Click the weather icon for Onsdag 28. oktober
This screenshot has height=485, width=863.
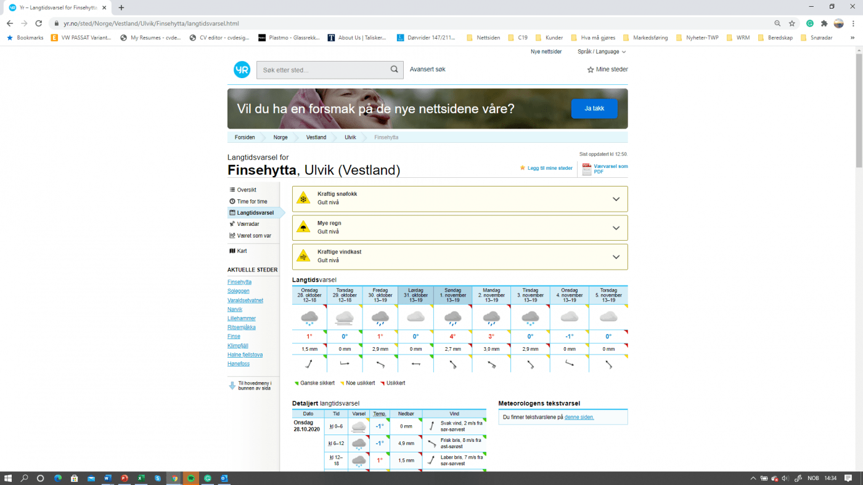(x=309, y=318)
